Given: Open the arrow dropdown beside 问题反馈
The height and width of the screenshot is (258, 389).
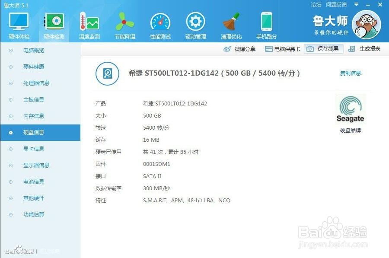Looking at the screenshot, I should click(355, 5).
